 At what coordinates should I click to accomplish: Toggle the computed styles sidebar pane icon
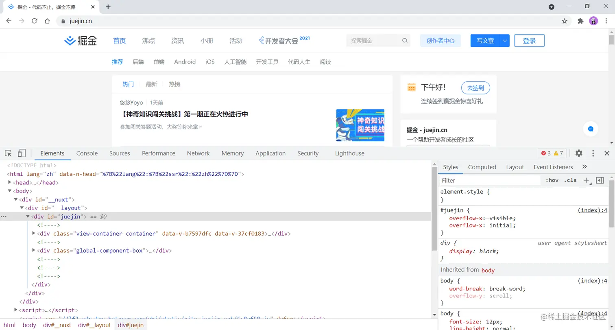[x=600, y=180]
